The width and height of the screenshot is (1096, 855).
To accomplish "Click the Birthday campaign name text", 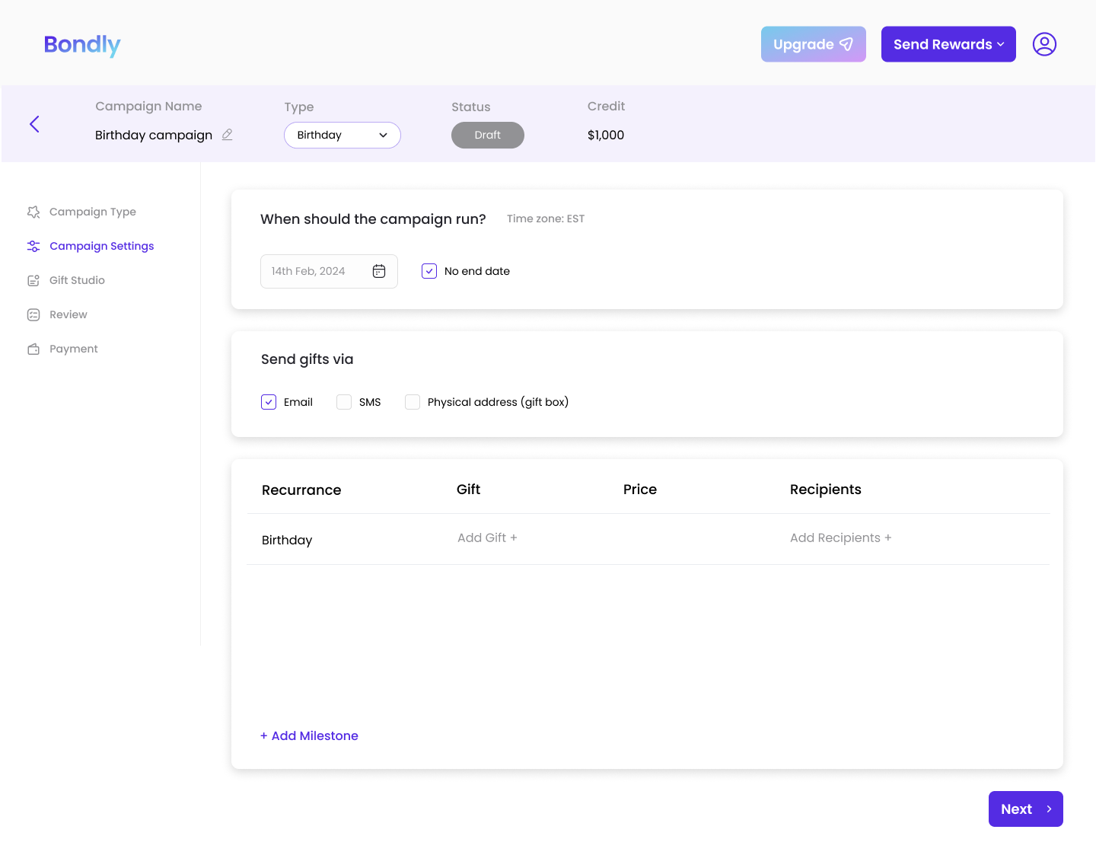I will (154, 135).
